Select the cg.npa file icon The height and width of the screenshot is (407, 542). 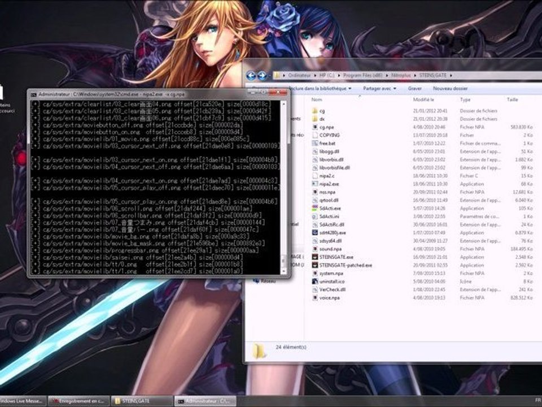tap(315, 127)
